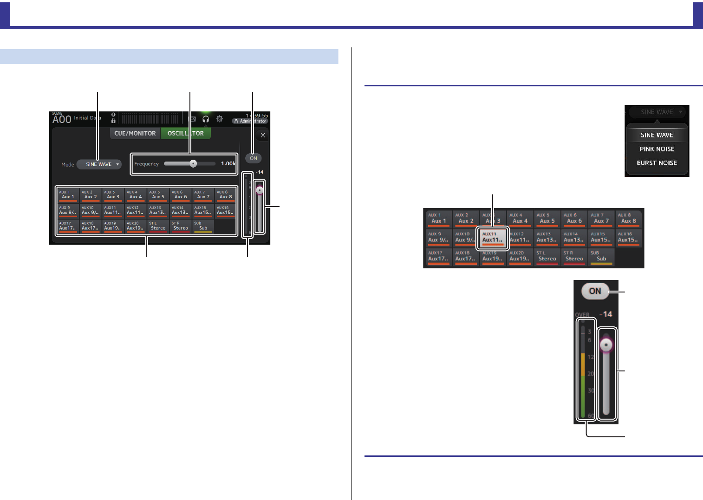Toggle AUX12 in the Oscillator screen grid

tap(136, 211)
